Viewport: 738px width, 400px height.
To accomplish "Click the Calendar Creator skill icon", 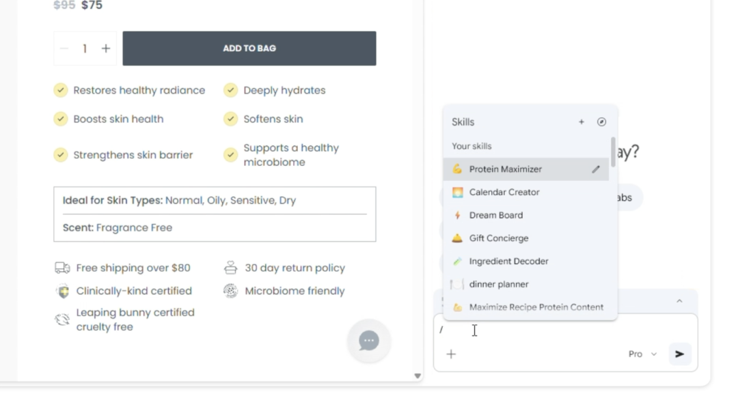I will (458, 192).
